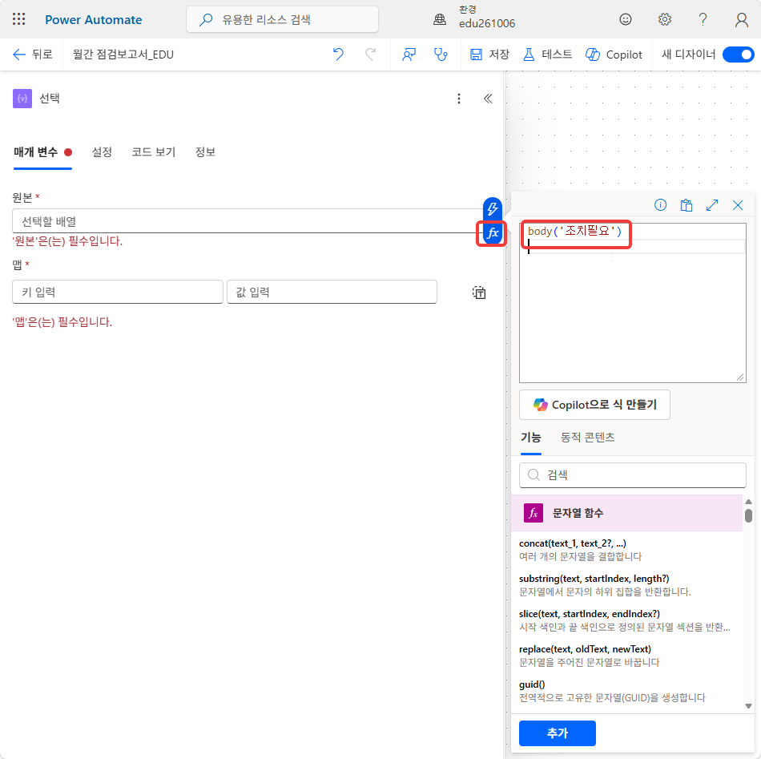The height and width of the screenshot is (759, 761).
Task: Click the Copilot으로 식 만들기 button
Action: pos(594,405)
